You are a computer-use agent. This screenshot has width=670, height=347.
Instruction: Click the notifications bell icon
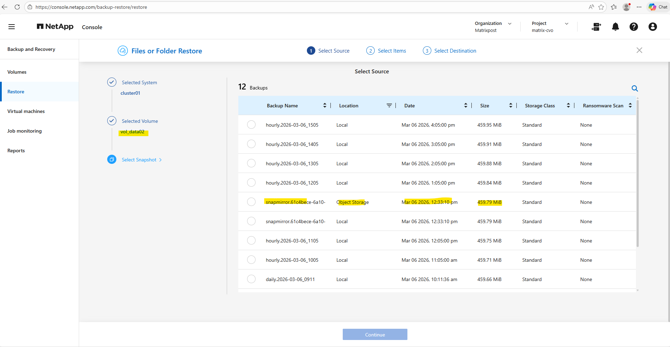pyautogui.click(x=615, y=27)
